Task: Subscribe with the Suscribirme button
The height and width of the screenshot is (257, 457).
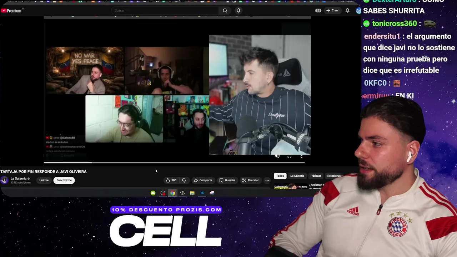Action: coord(64,180)
